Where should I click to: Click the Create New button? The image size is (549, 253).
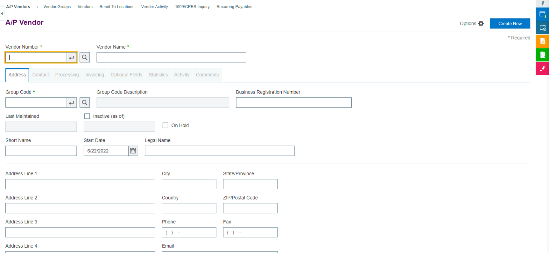point(510,23)
